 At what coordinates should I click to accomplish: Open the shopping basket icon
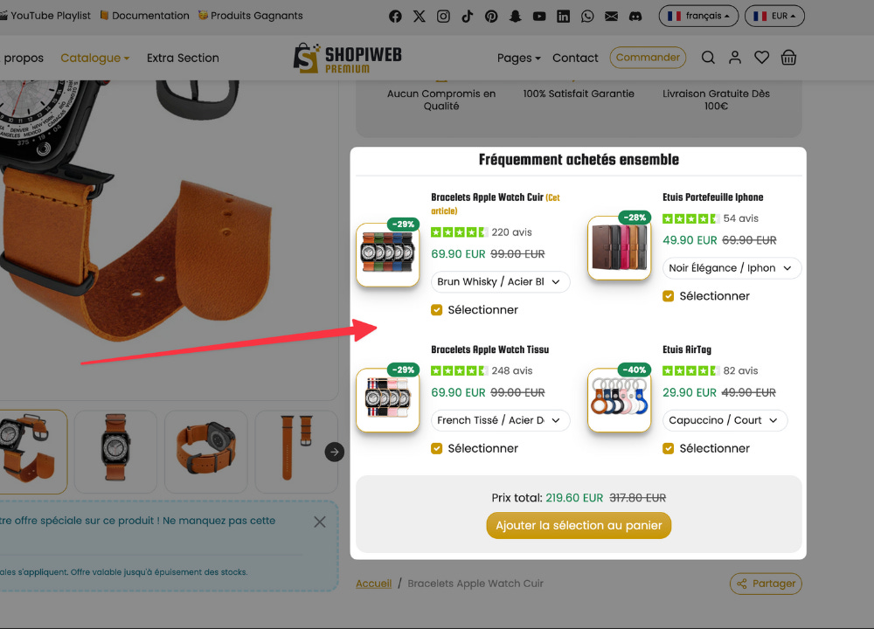coord(788,58)
